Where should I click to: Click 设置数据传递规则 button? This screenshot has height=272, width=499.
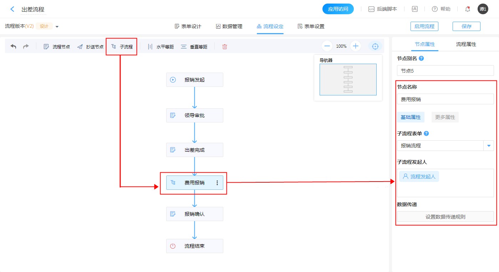coord(445,216)
